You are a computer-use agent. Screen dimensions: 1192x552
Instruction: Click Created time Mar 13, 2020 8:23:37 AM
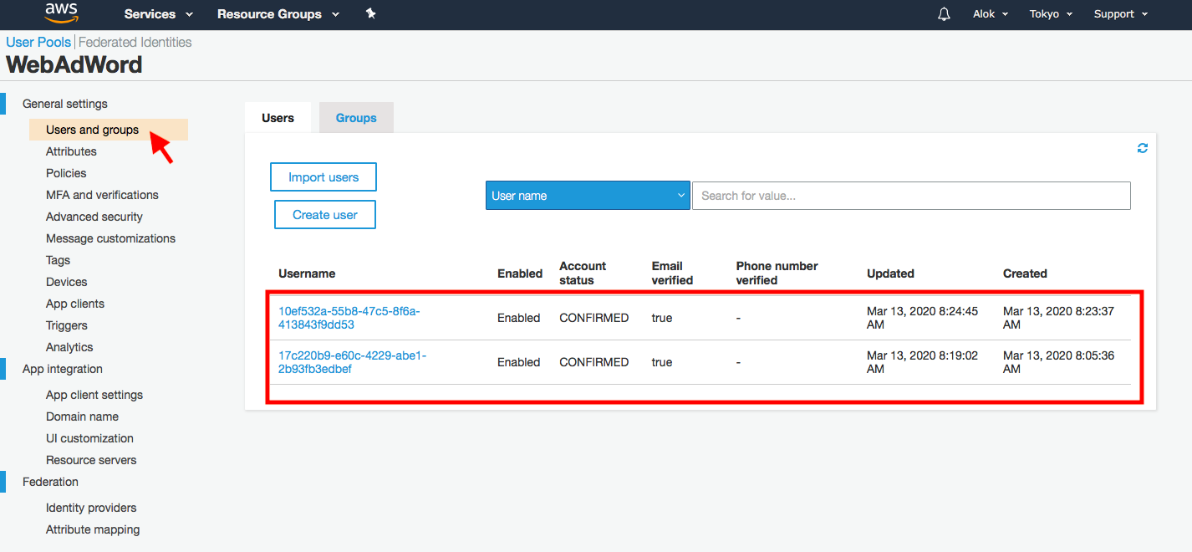tap(1058, 318)
